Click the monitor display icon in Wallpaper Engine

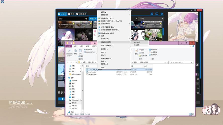click(157, 14)
